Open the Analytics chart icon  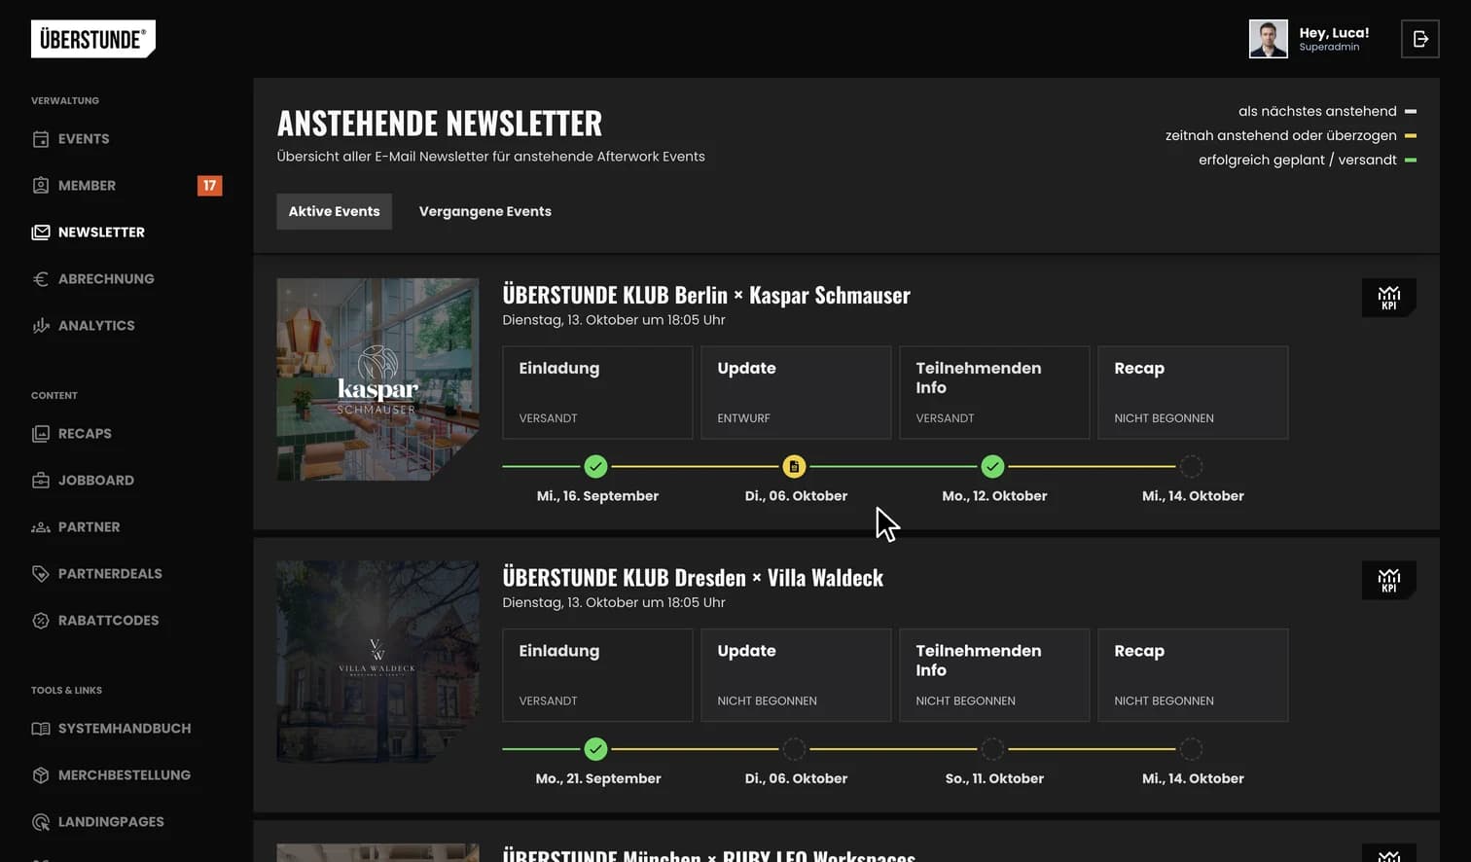click(x=41, y=326)
